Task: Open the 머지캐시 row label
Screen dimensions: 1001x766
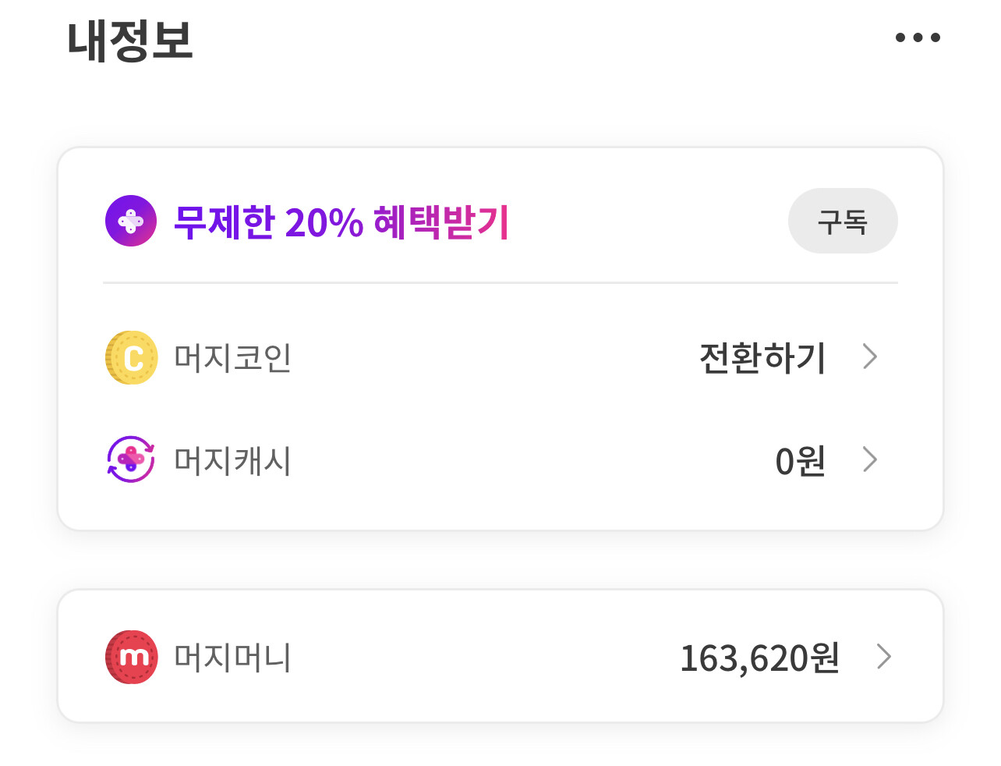Action: 232,460
